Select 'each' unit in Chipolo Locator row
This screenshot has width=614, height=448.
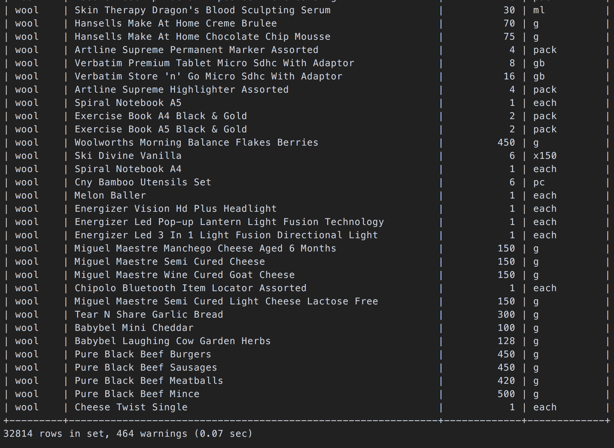coord(545,288)
